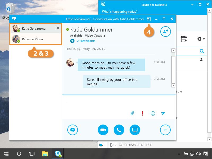Open the IM chat bubble button

pyautogui.click(x=73, y=130)
